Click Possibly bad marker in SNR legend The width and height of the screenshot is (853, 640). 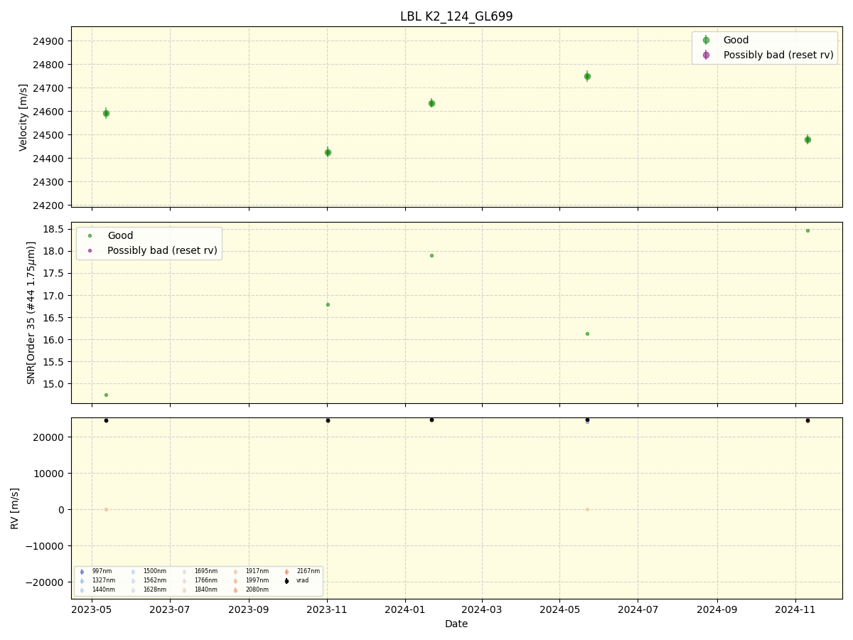(90, 250)
